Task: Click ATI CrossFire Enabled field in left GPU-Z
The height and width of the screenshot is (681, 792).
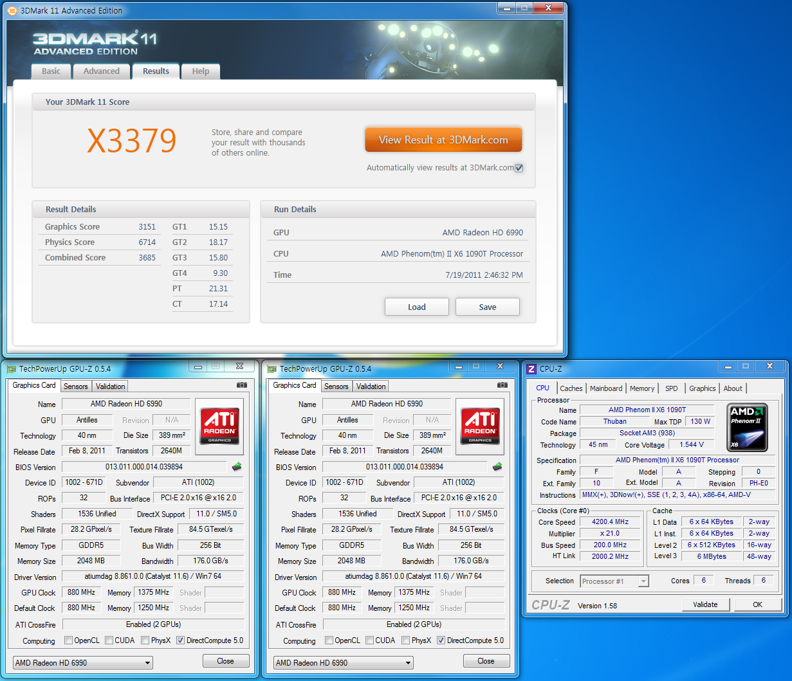Action: 153,624
